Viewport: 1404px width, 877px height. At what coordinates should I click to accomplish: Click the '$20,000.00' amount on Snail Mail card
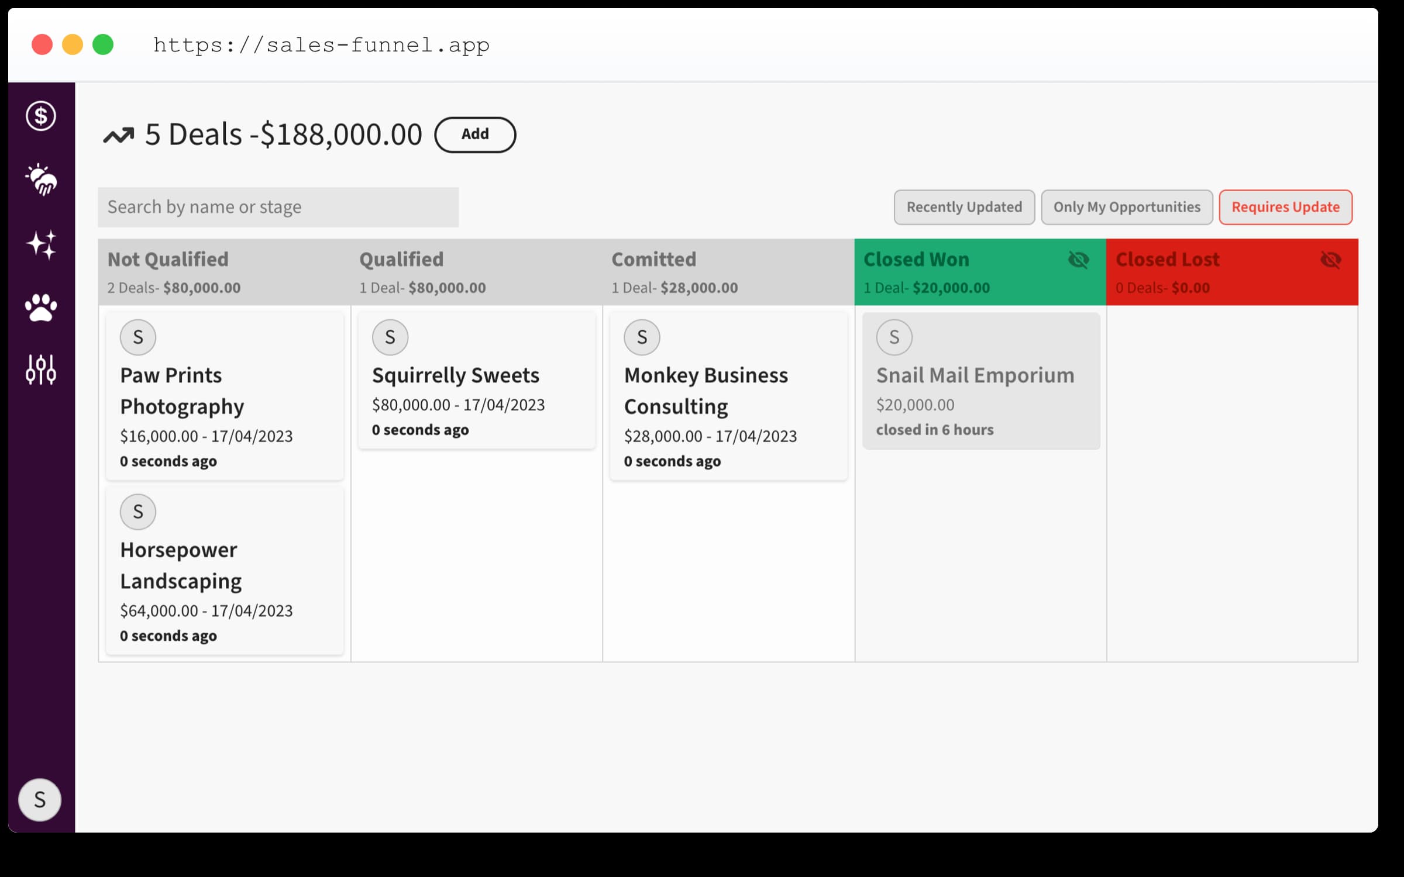tap(915, 405)
